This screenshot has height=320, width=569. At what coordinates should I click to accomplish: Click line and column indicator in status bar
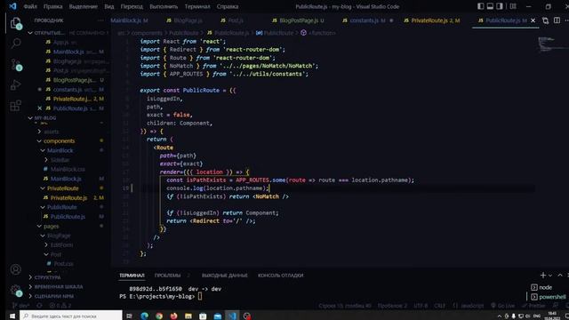345,306
